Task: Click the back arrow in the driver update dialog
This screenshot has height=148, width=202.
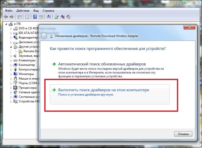Action: click(x=44, y=36)
